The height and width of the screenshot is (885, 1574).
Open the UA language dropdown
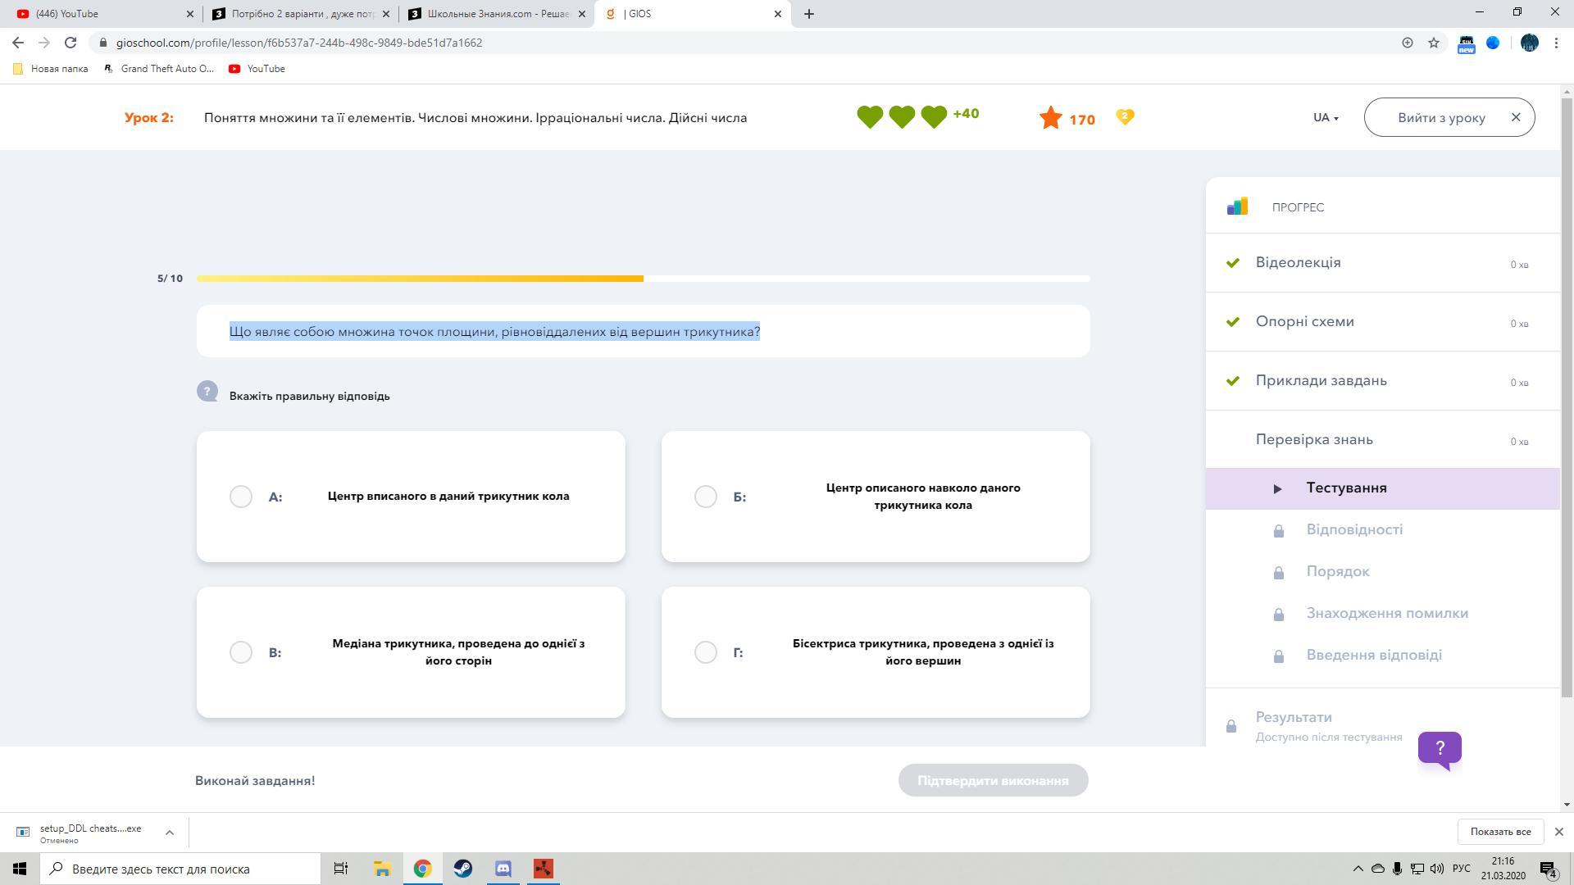tap(1325, 117)
